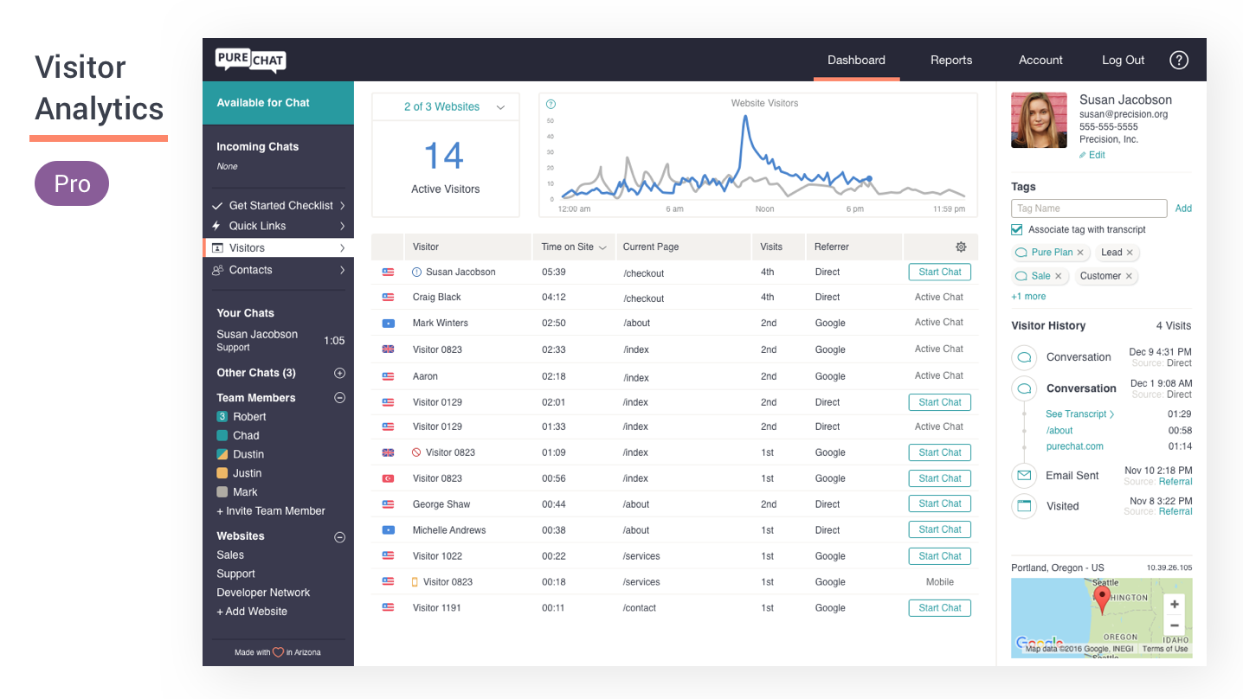Zoom in on the map

coord(1174,605)
